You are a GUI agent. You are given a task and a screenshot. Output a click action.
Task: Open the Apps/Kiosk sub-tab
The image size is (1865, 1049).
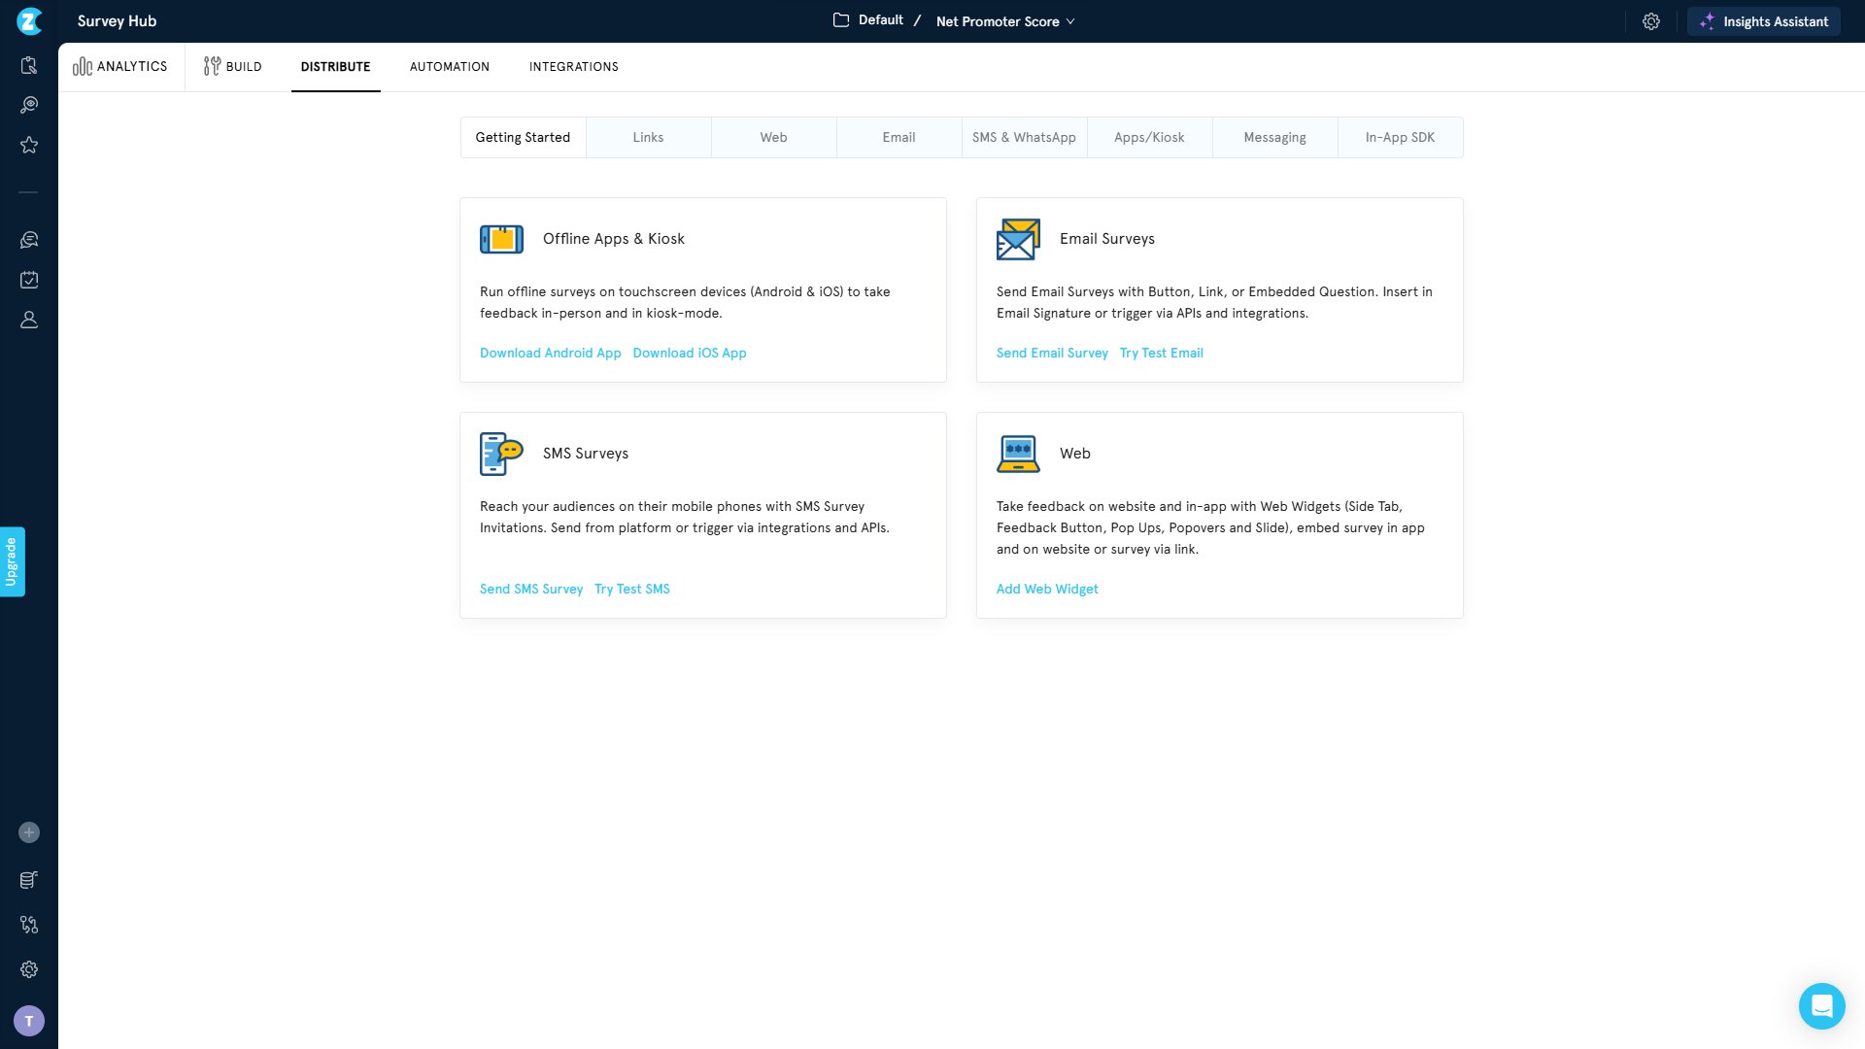1149,138
